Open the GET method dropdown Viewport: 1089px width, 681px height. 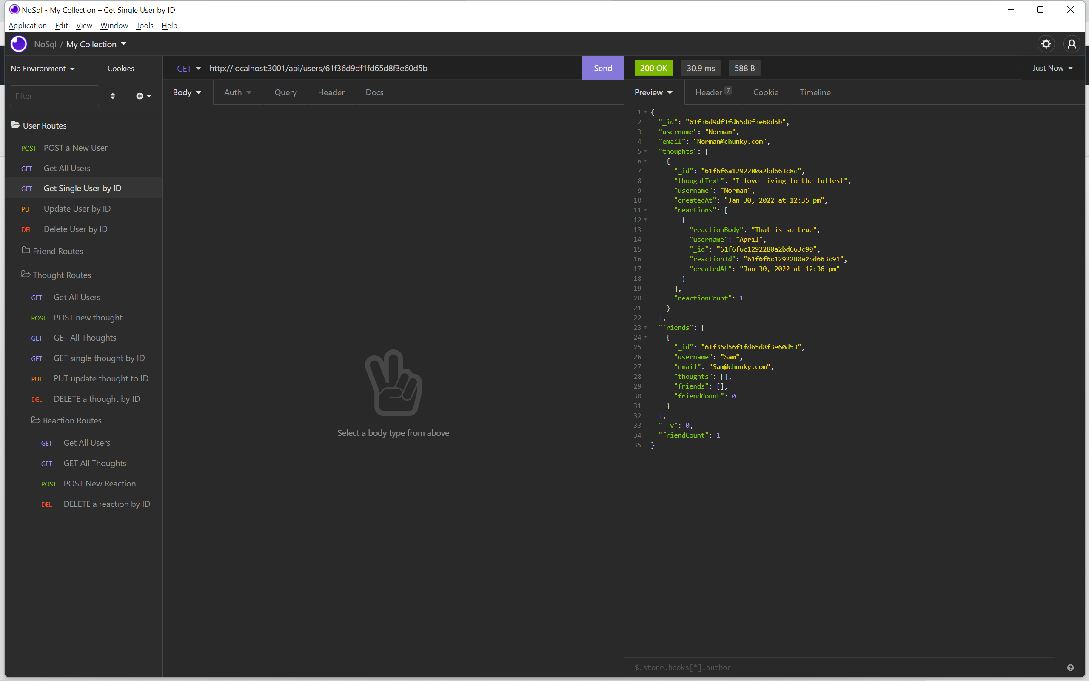[188, 68]
